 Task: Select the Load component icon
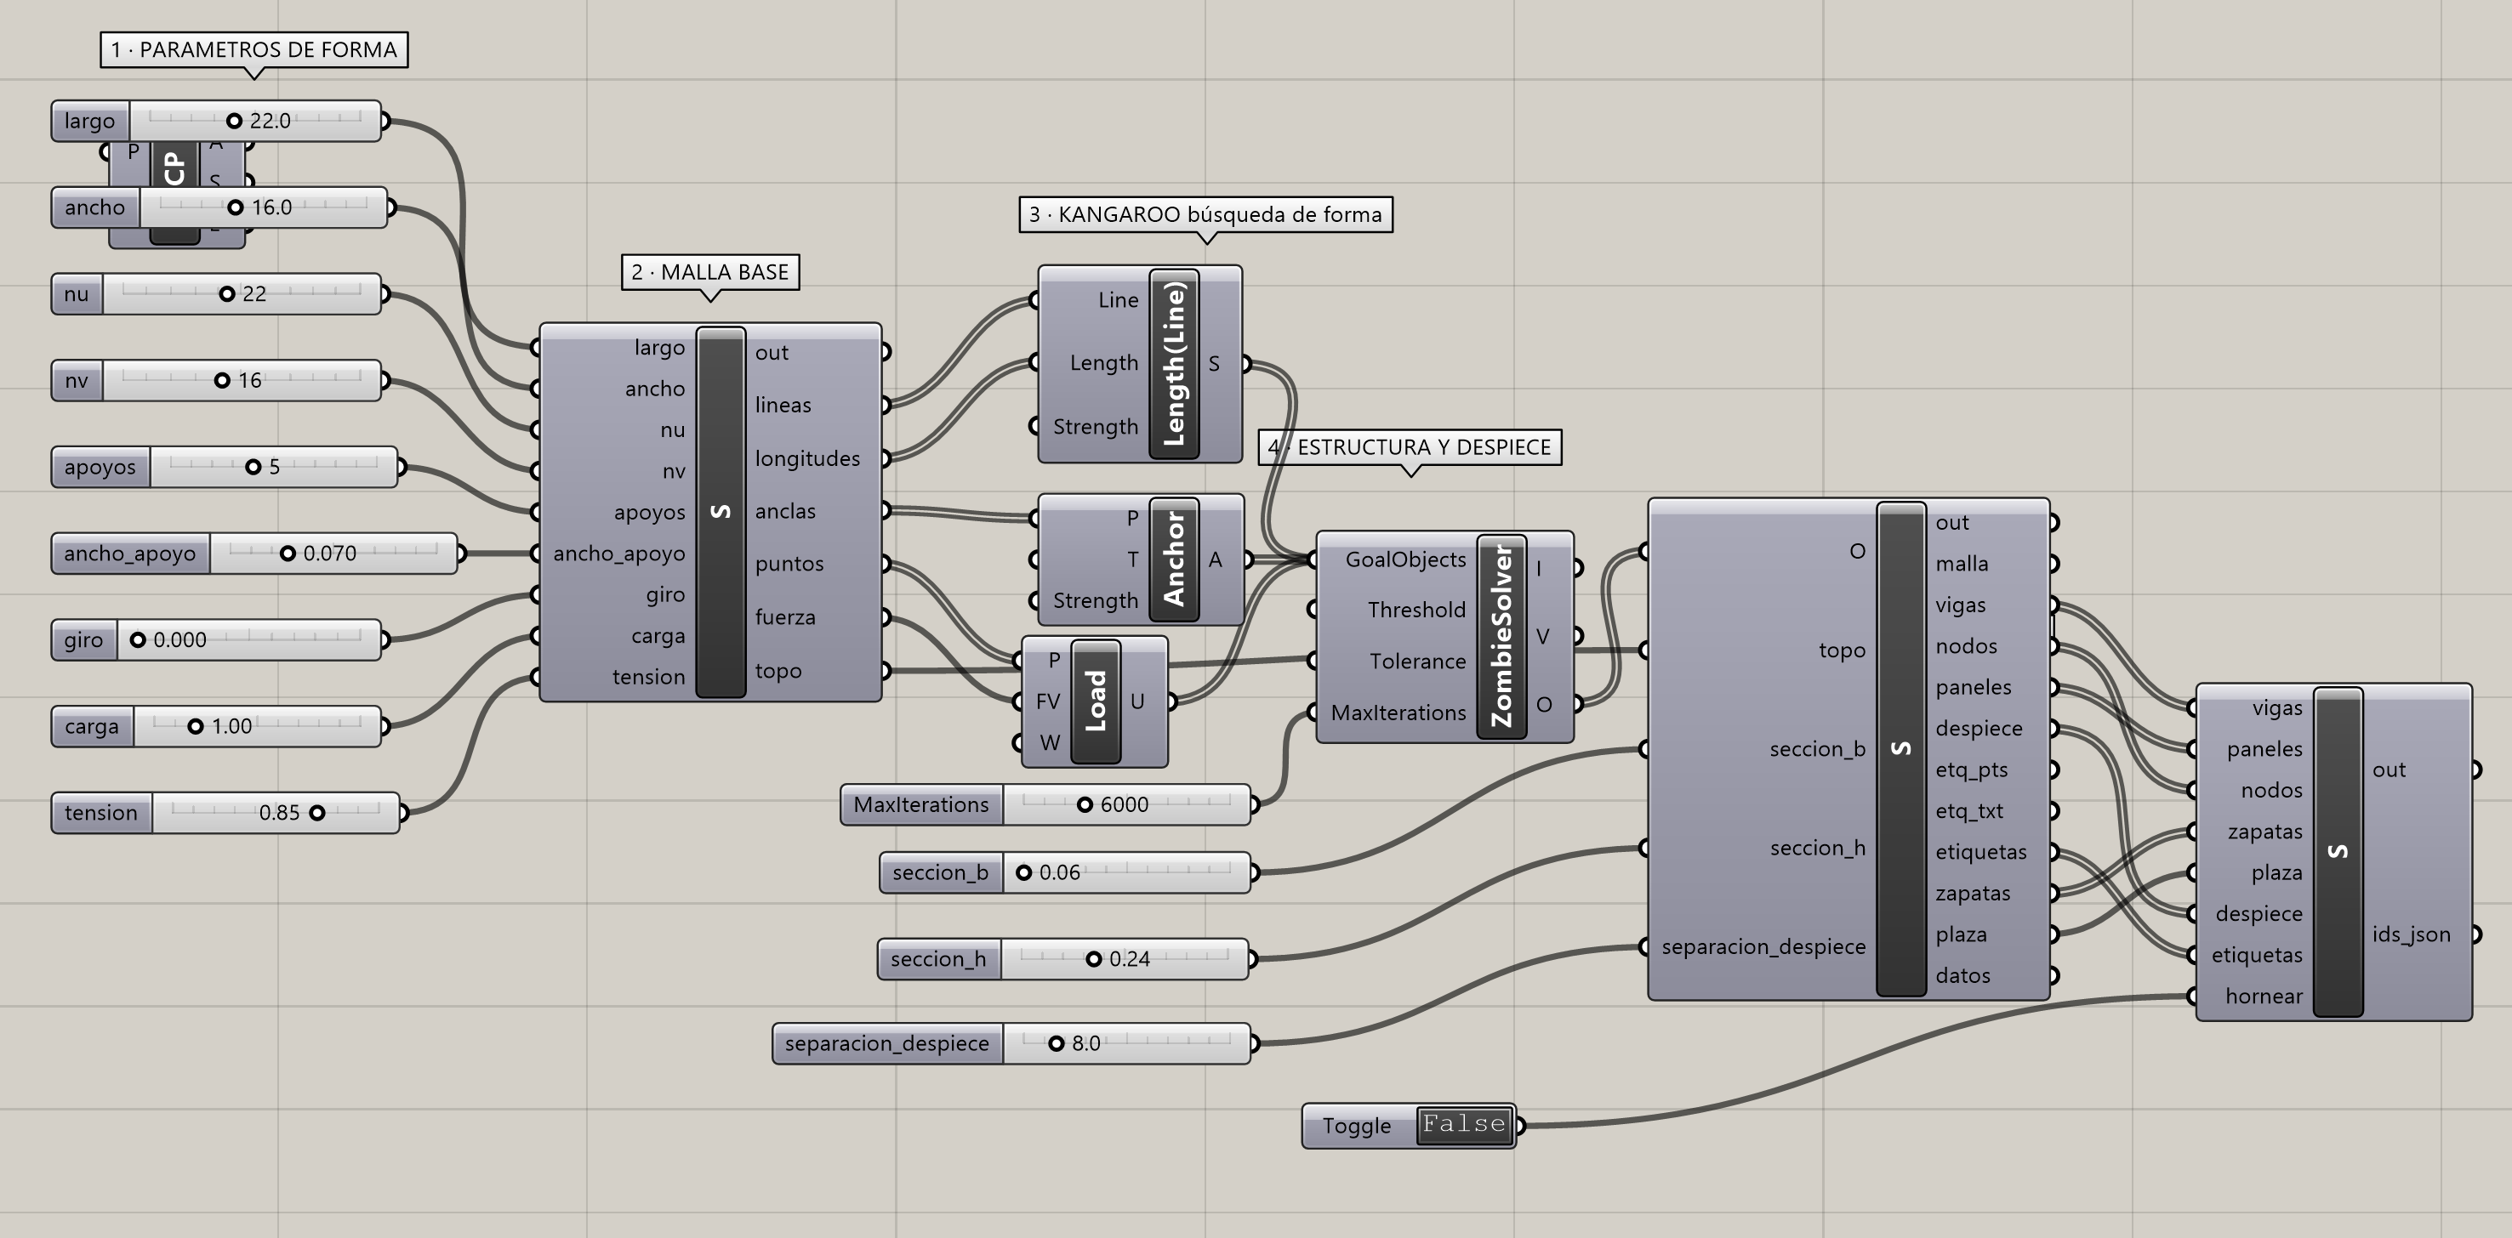point(1095,701)
